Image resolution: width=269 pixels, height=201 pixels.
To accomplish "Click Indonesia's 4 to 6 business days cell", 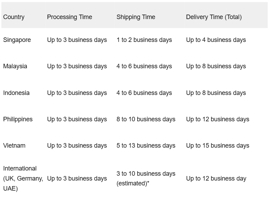I will (144, 93).
